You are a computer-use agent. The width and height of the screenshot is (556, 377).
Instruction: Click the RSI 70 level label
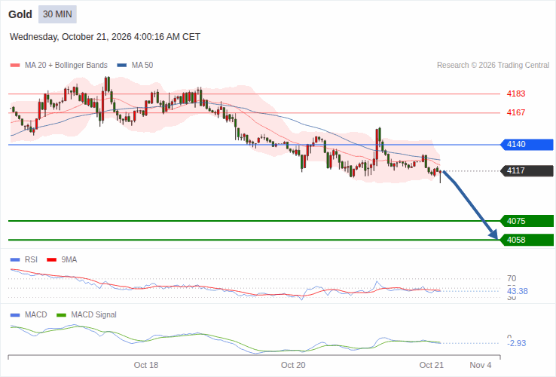coord(512,279)
